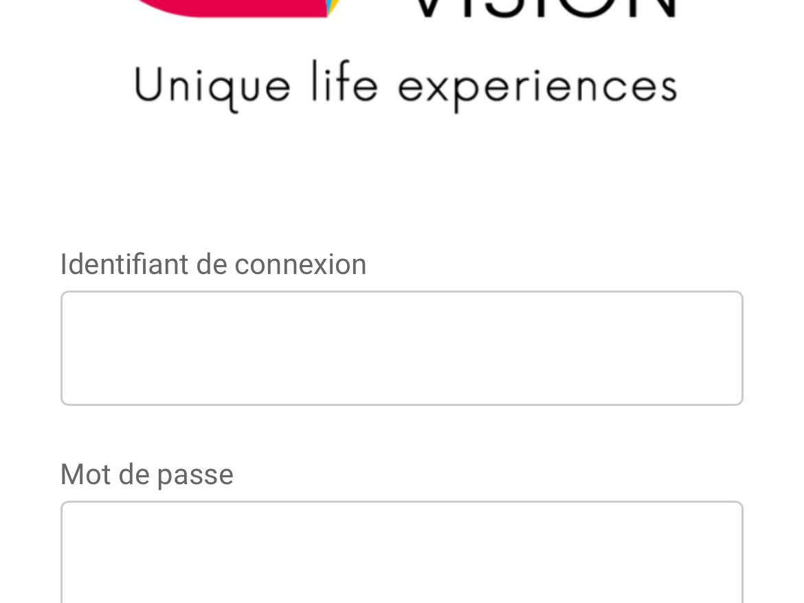Place cursor in the bottom password box
Viewport: 804px width, 603px height.
click(x=401, y=553)
